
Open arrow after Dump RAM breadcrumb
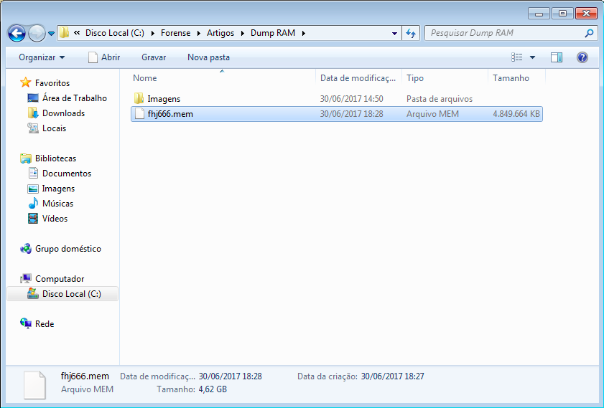[304, 34]
